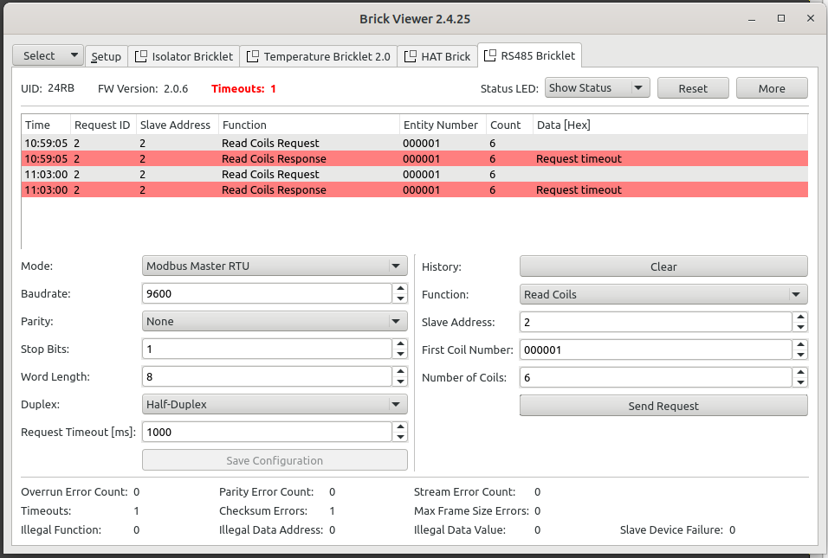Image resolution: width=828 pixels, height=558 pixels.
Task: Click the Temperature Bricklet 2.0 tab untab icon
Action: [253, 56]
